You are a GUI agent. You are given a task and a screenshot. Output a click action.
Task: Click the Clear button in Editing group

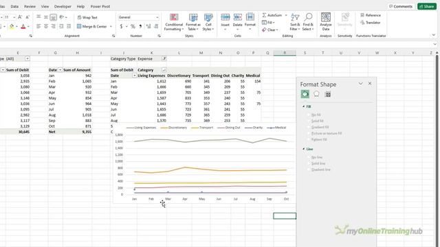pyautogui.click(x=270, y=30)
